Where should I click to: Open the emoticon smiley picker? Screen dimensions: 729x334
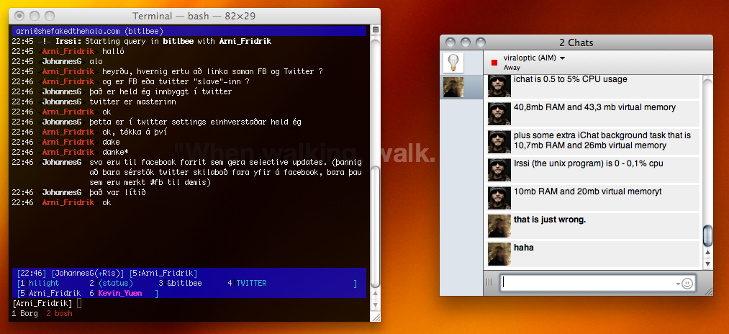(x=687, y=283)
